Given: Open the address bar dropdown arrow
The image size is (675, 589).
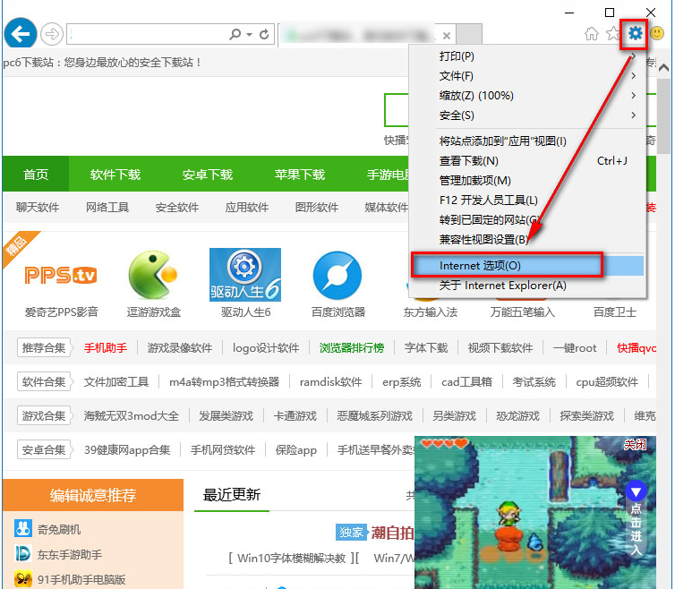Looking at the screenshot, I should coord(249,34).
